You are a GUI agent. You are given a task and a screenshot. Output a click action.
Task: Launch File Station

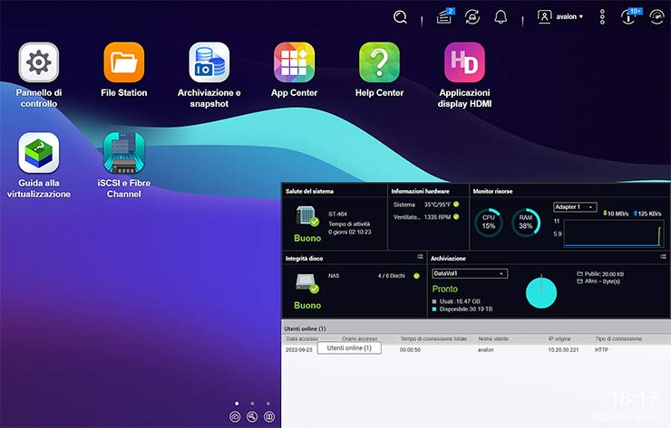[123, 63]
